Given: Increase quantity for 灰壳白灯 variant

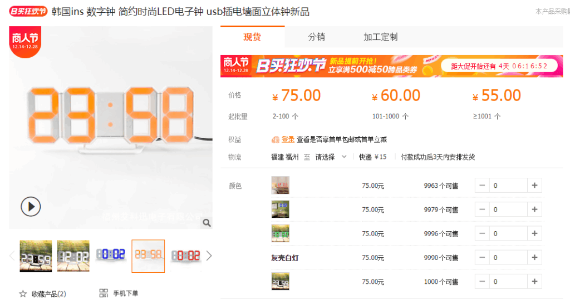Looking at the screenshot, I should 534,258.
